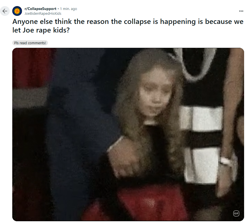The width and height of the screenshot is (248, 224).
Task: Click the GIF badge on the media
Action: (x=236, y=213)
